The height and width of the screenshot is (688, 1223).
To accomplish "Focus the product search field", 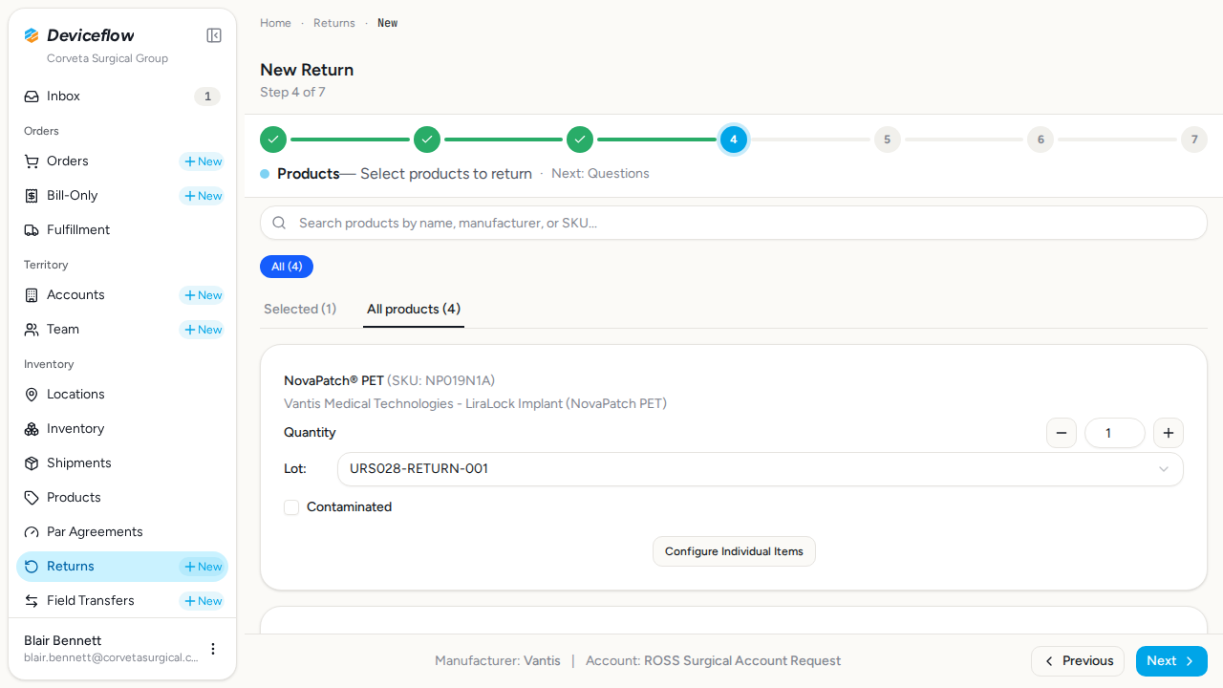I will pos(734,223).
